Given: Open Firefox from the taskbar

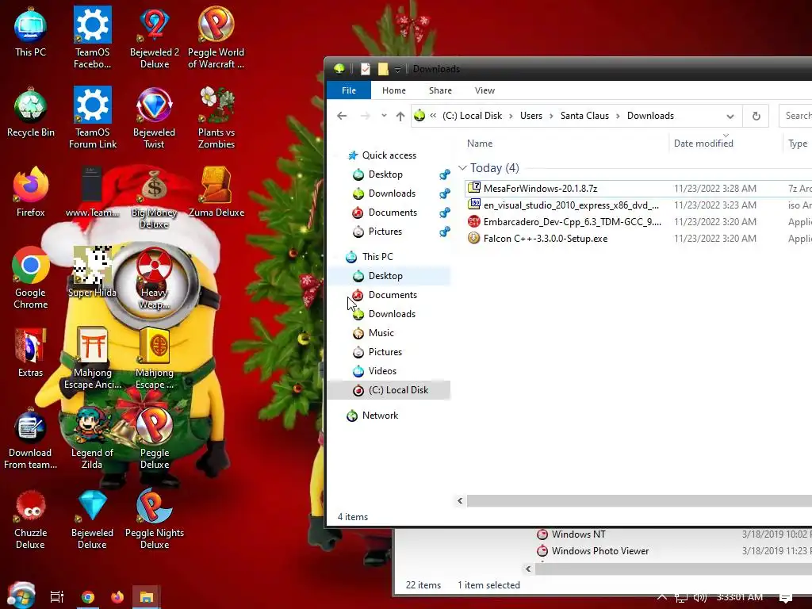Looking at the screenshot, I should tap(117, 597).
